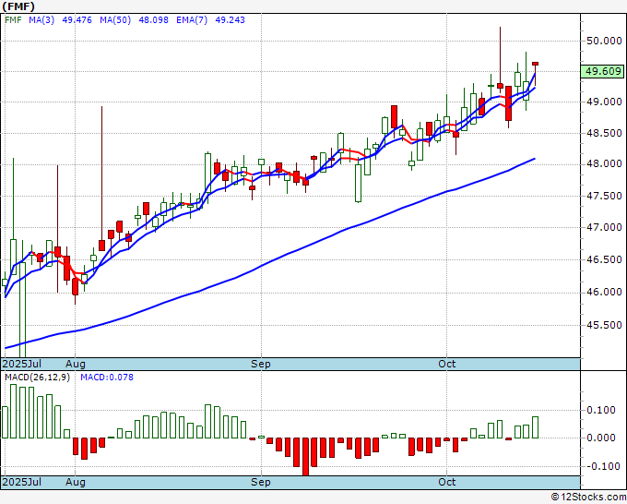Click the 48.500 price axis label
The image size is (627, 504).
604,133
